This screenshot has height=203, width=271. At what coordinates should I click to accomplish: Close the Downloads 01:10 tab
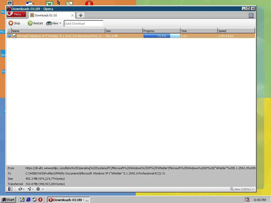(x=73, y=15)
